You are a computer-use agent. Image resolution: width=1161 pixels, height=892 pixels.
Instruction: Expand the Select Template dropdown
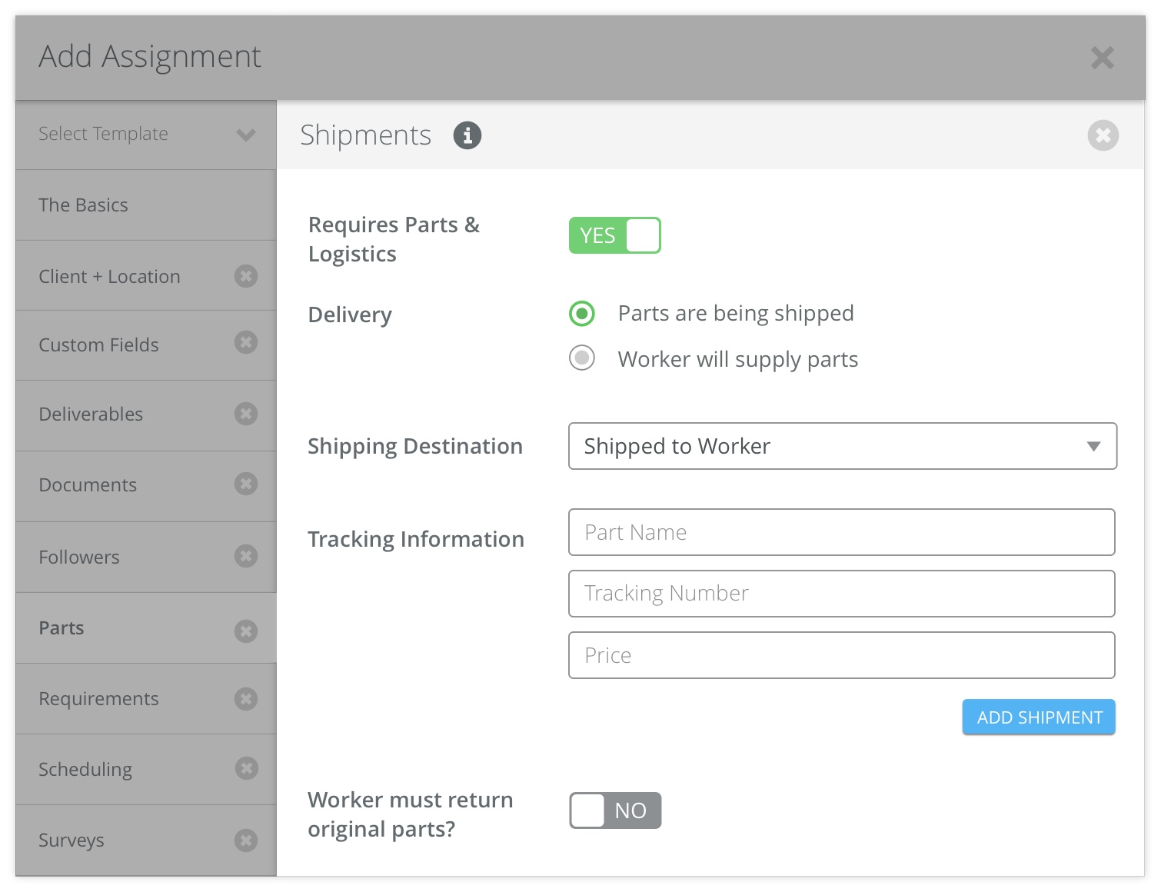point(146,135)
